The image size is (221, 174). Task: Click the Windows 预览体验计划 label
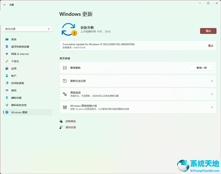tap(84, 106)
